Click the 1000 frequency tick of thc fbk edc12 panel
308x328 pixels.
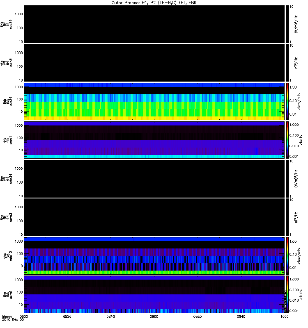click(x=18, y=241)
